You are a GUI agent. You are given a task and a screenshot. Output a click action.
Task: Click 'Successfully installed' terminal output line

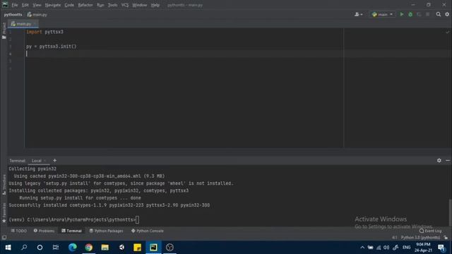tap(109, 205)
